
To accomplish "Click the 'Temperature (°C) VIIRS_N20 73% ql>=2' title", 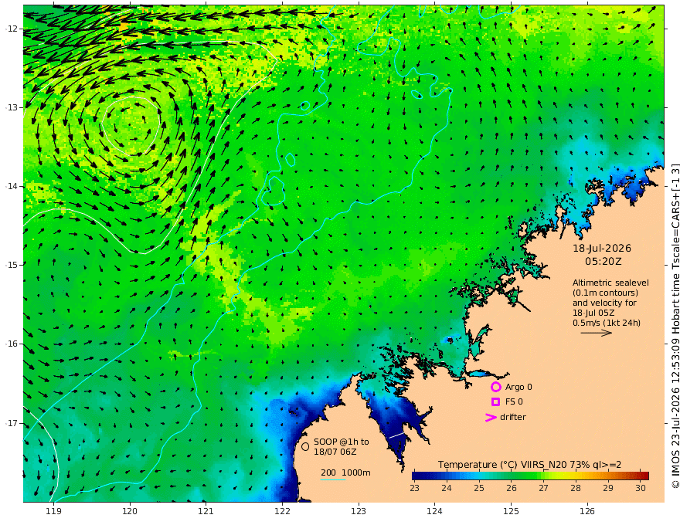I will click(529, 465).
